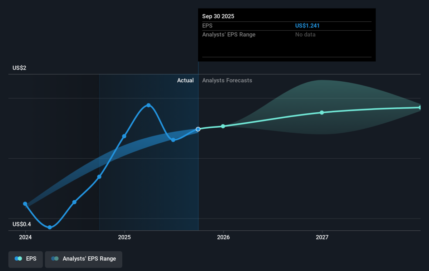The width and height of the screenshot is (429, 271).
Task: Click the Sep 30 2025 tooltip header
Action: (x=218, y=16)
